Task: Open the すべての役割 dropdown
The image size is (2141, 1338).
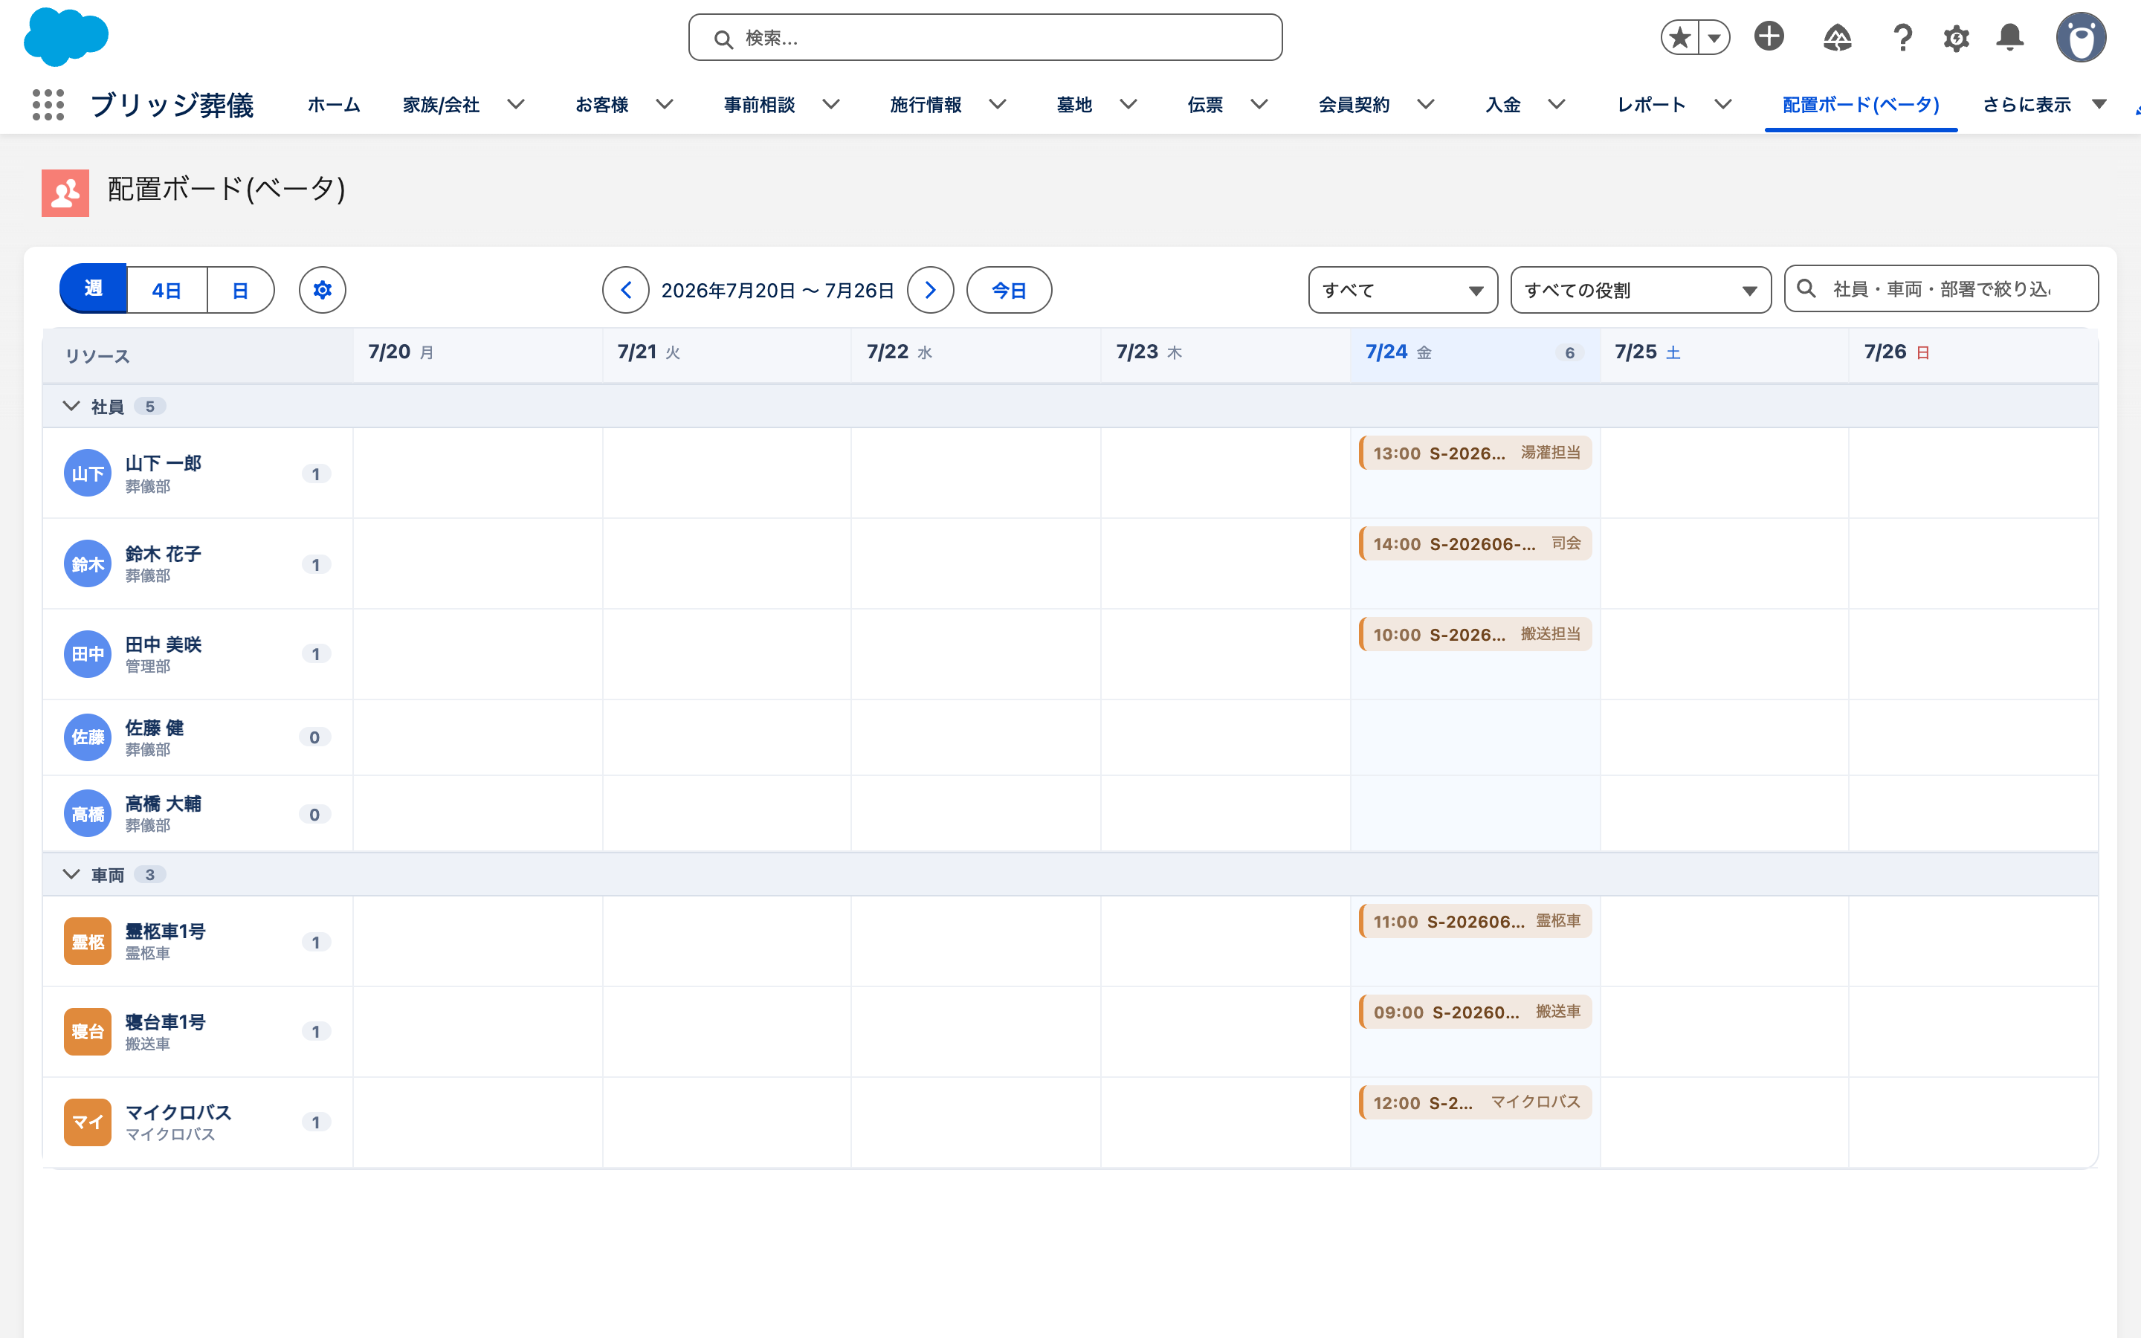Action: coord(1640,290)
